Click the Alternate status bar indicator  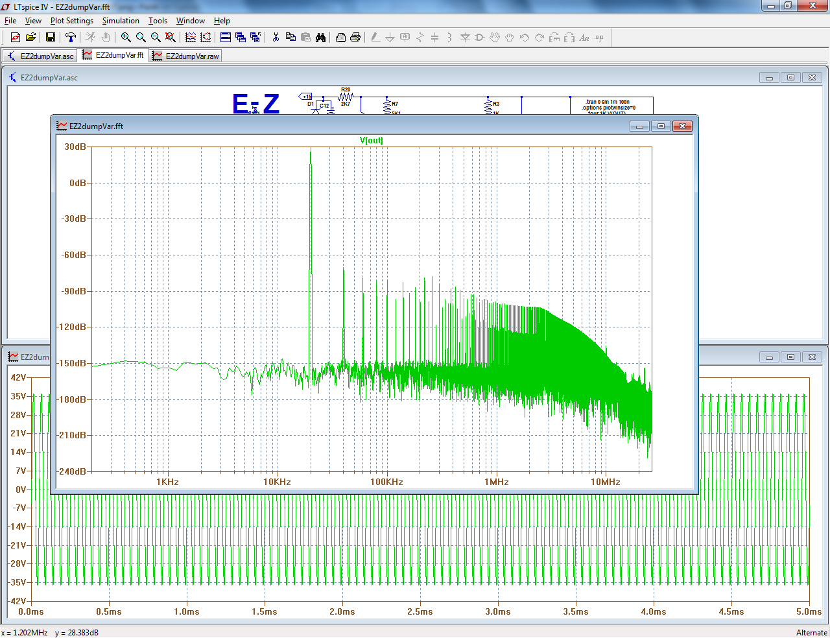pos(812,633)
